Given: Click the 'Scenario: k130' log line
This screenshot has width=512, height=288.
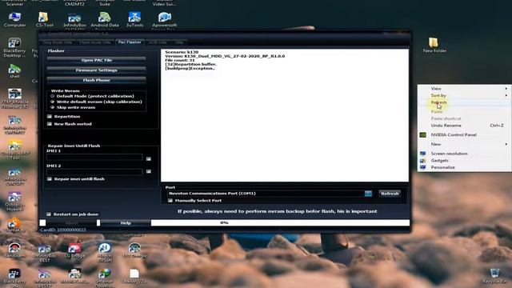Looking at the screenshot, I should click(182, 52).
